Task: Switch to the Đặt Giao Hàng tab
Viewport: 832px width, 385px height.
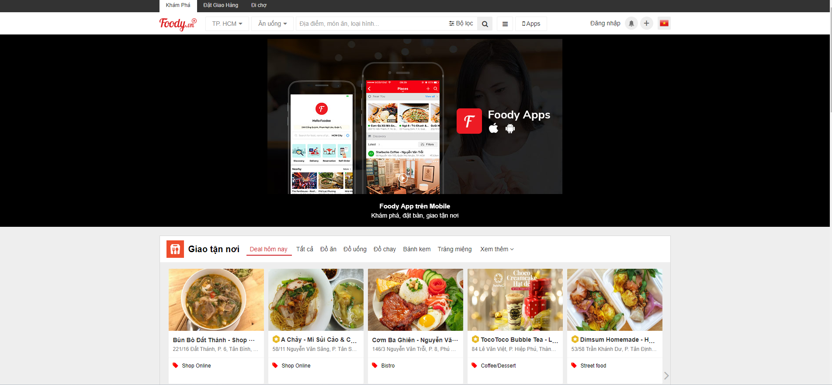Action: 221,5
